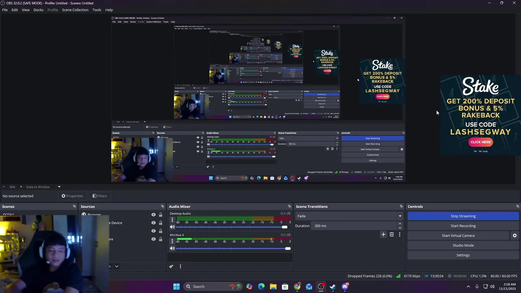
Task: Open Audio Mixer bottom three-dot menu
Action: [180, 267]
